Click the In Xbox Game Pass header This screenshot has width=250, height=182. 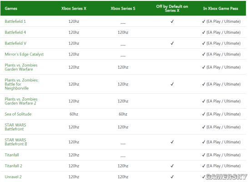coord(220,9)
